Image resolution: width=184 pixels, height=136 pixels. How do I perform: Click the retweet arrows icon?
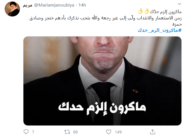coord(67,132)
